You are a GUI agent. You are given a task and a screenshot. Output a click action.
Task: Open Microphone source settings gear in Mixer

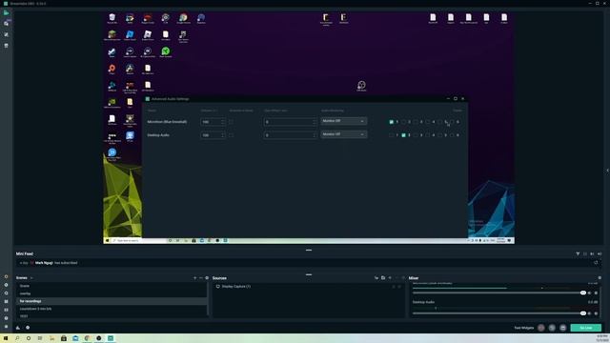(596, 293)
